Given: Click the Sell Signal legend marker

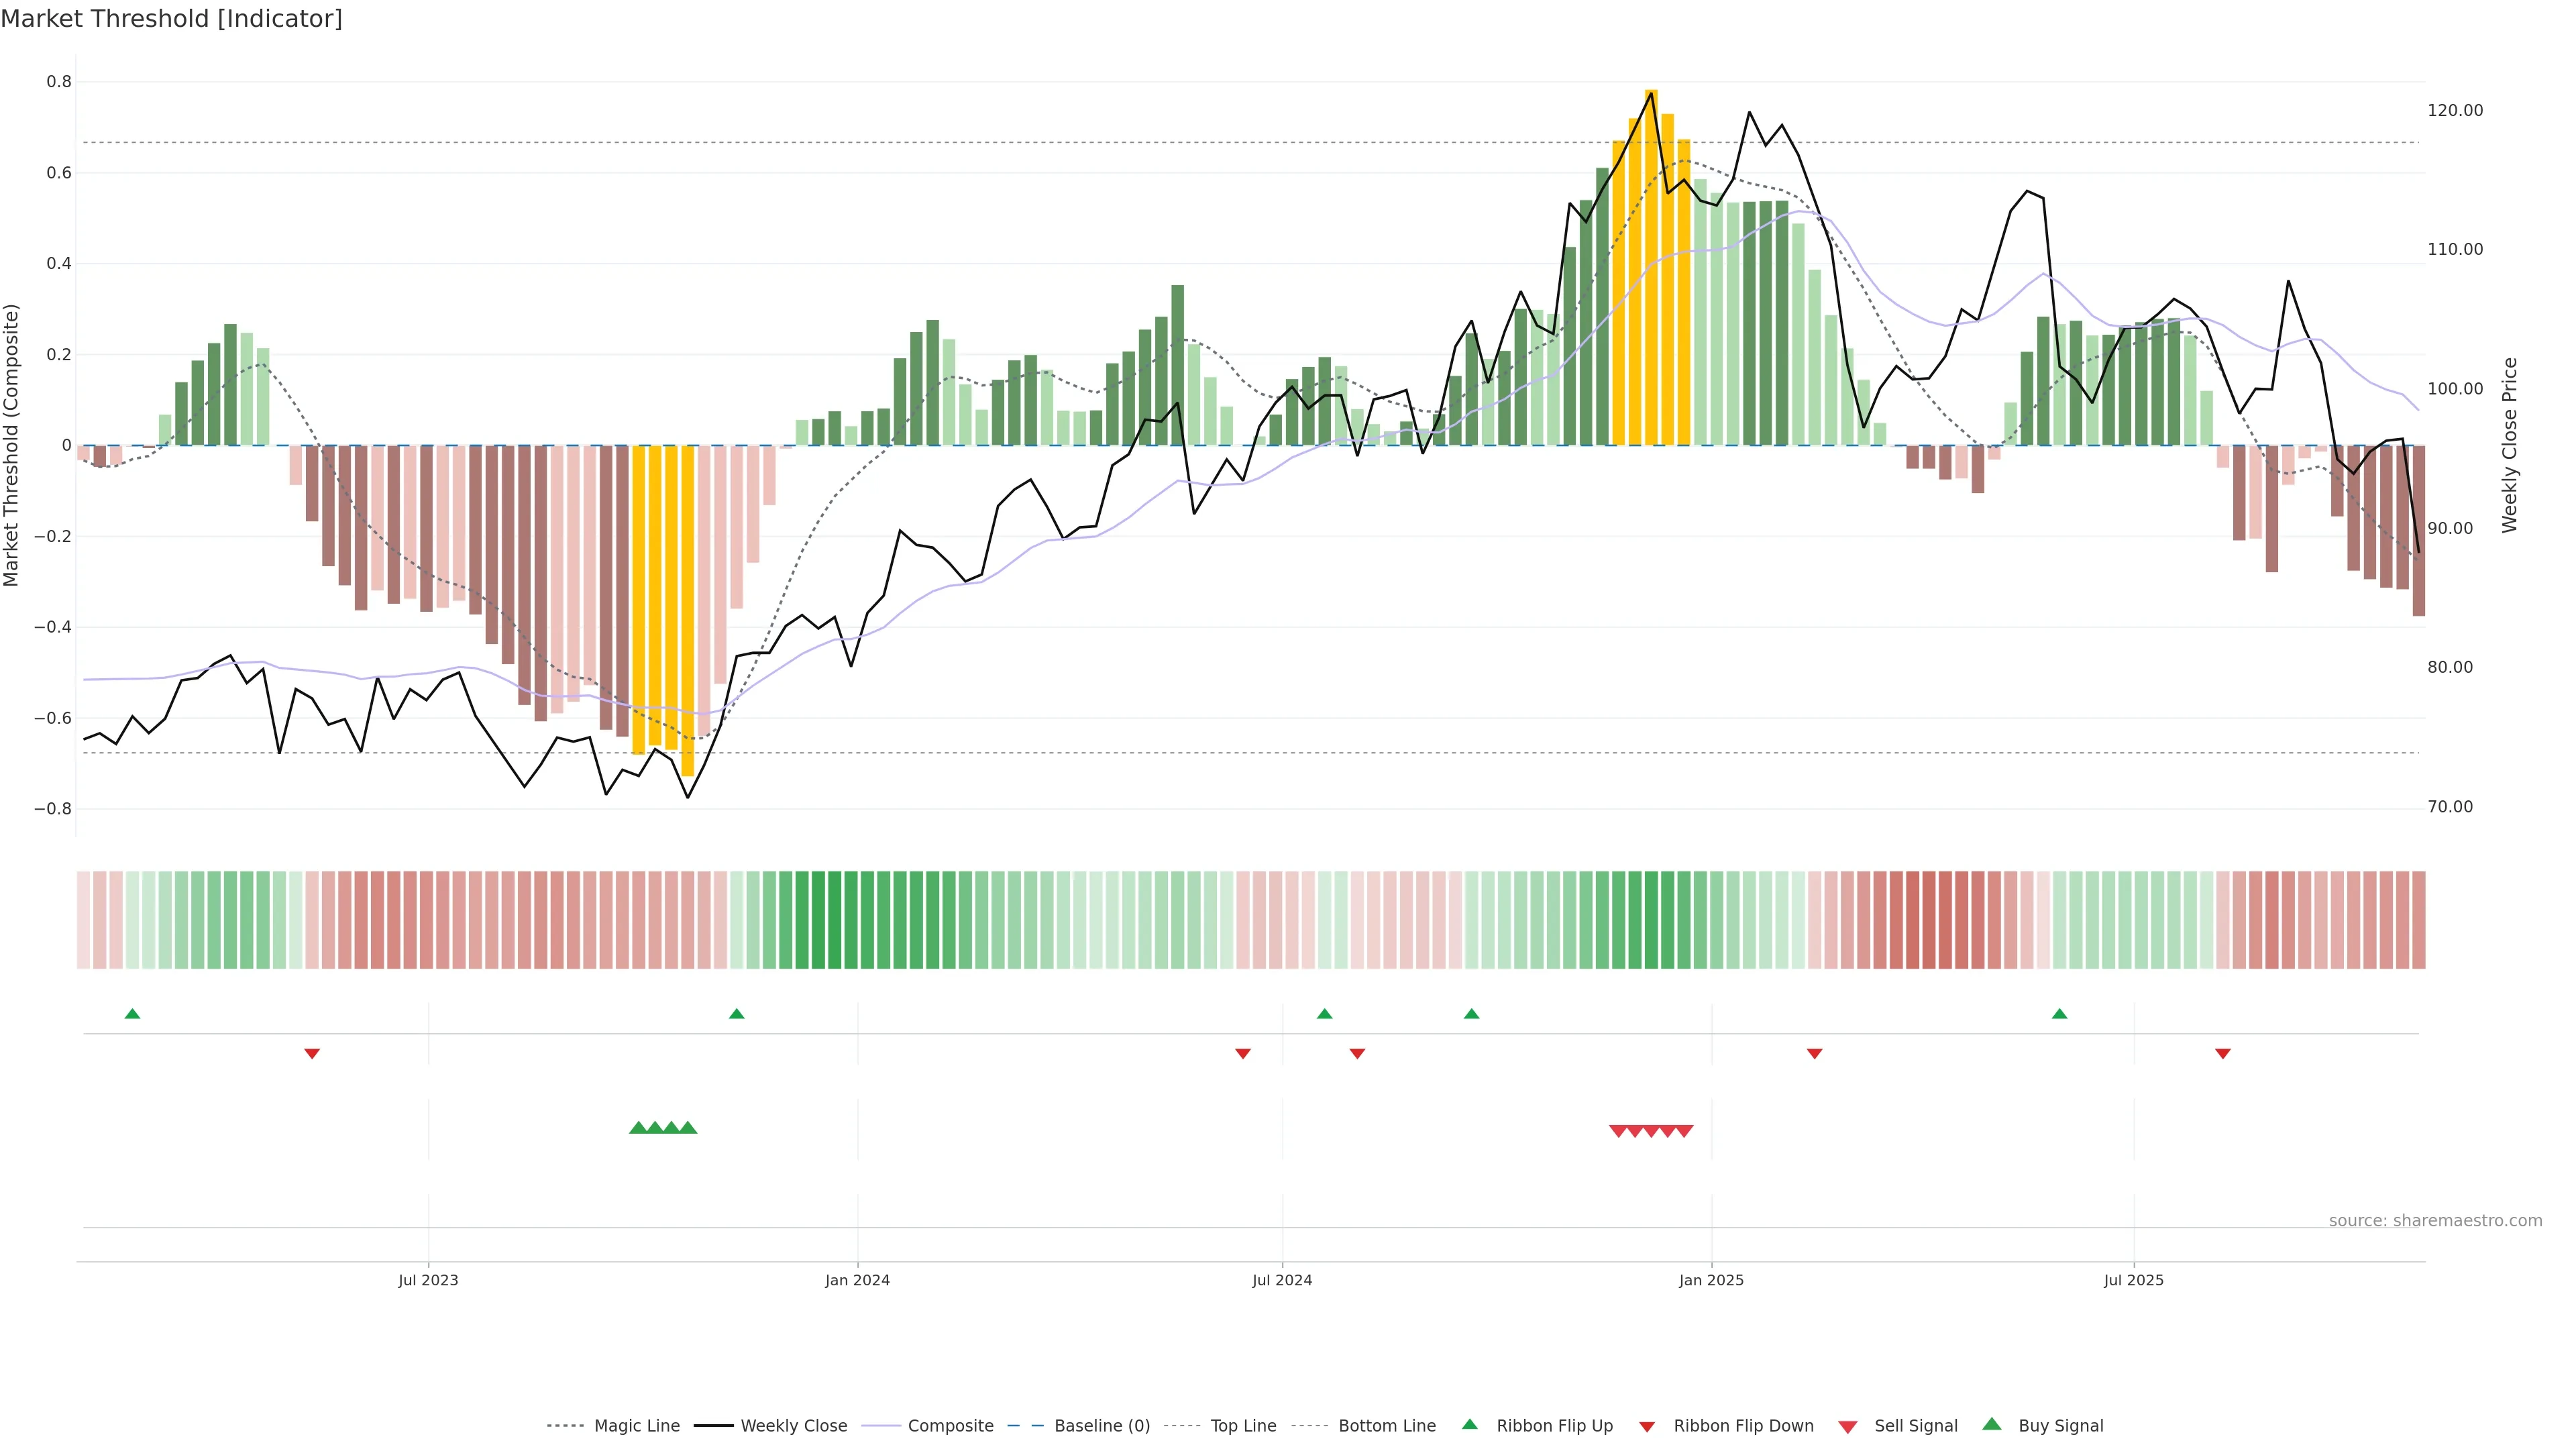Looking at the screenshot, I should (1848, 1427).
